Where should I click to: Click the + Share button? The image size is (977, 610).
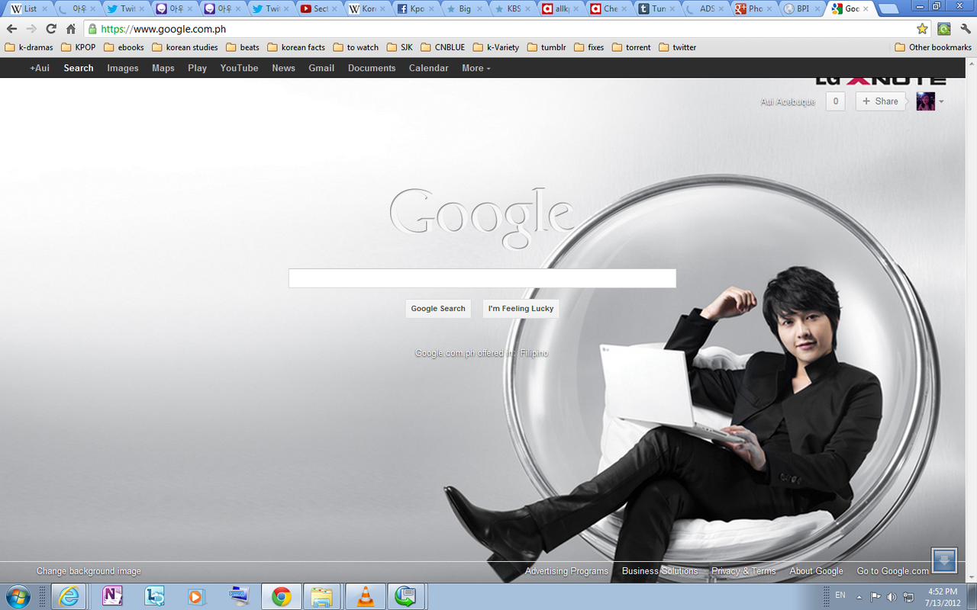[880, 101]
